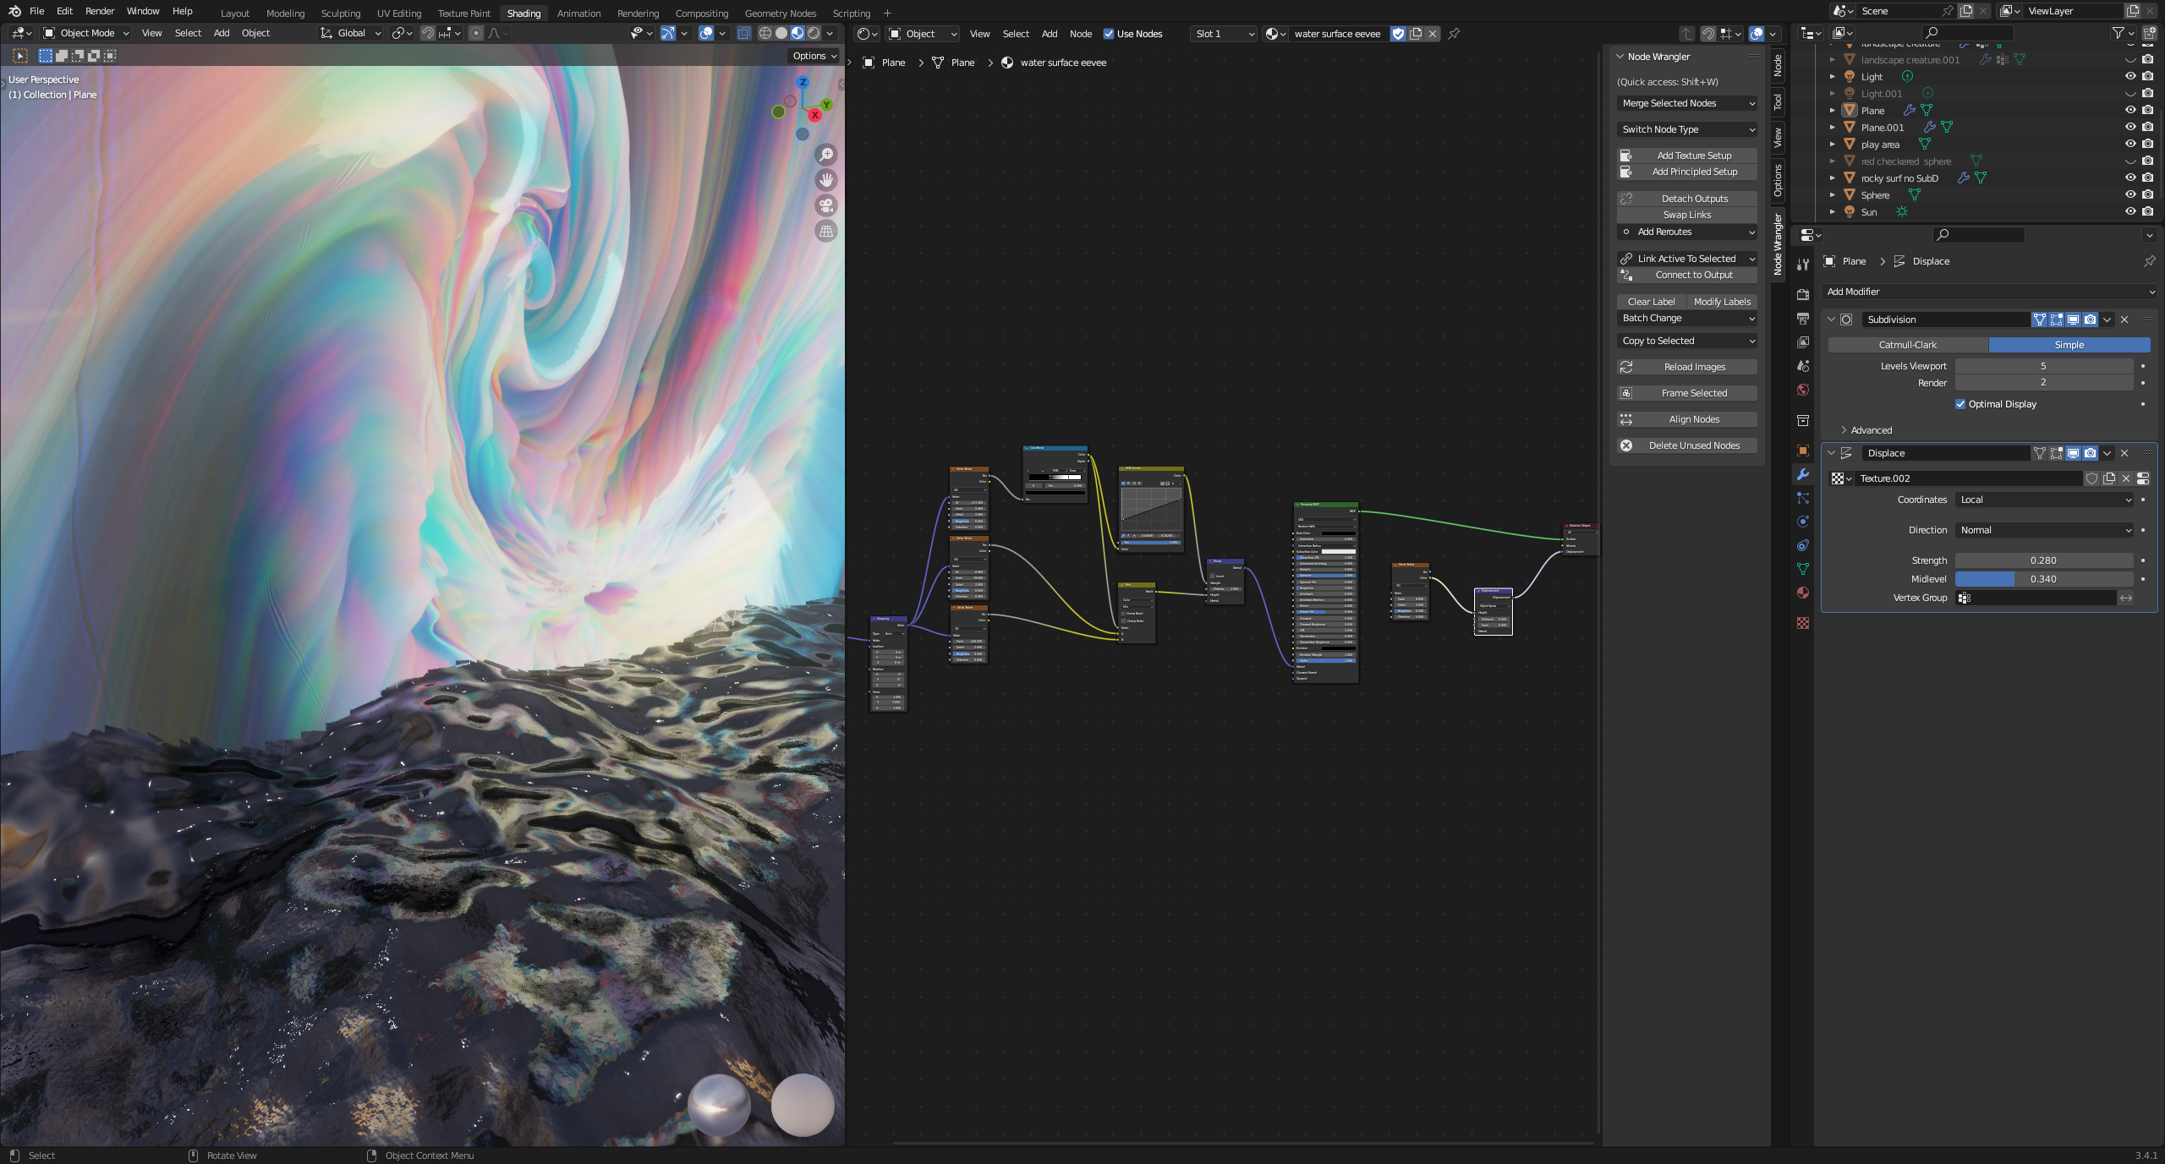Click the hand pan-view gizmo
Image resolution: width=2165 pixels, height=1164 pixels.
[826, 179]
